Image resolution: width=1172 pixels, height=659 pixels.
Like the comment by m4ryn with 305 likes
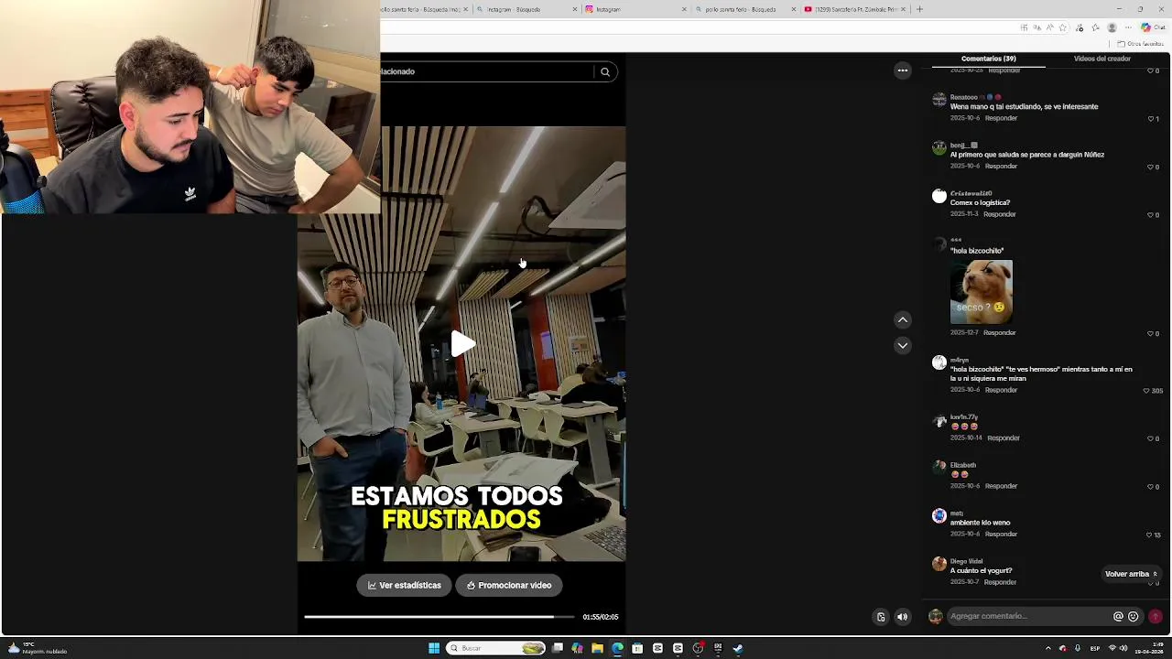pos(1146,391)
